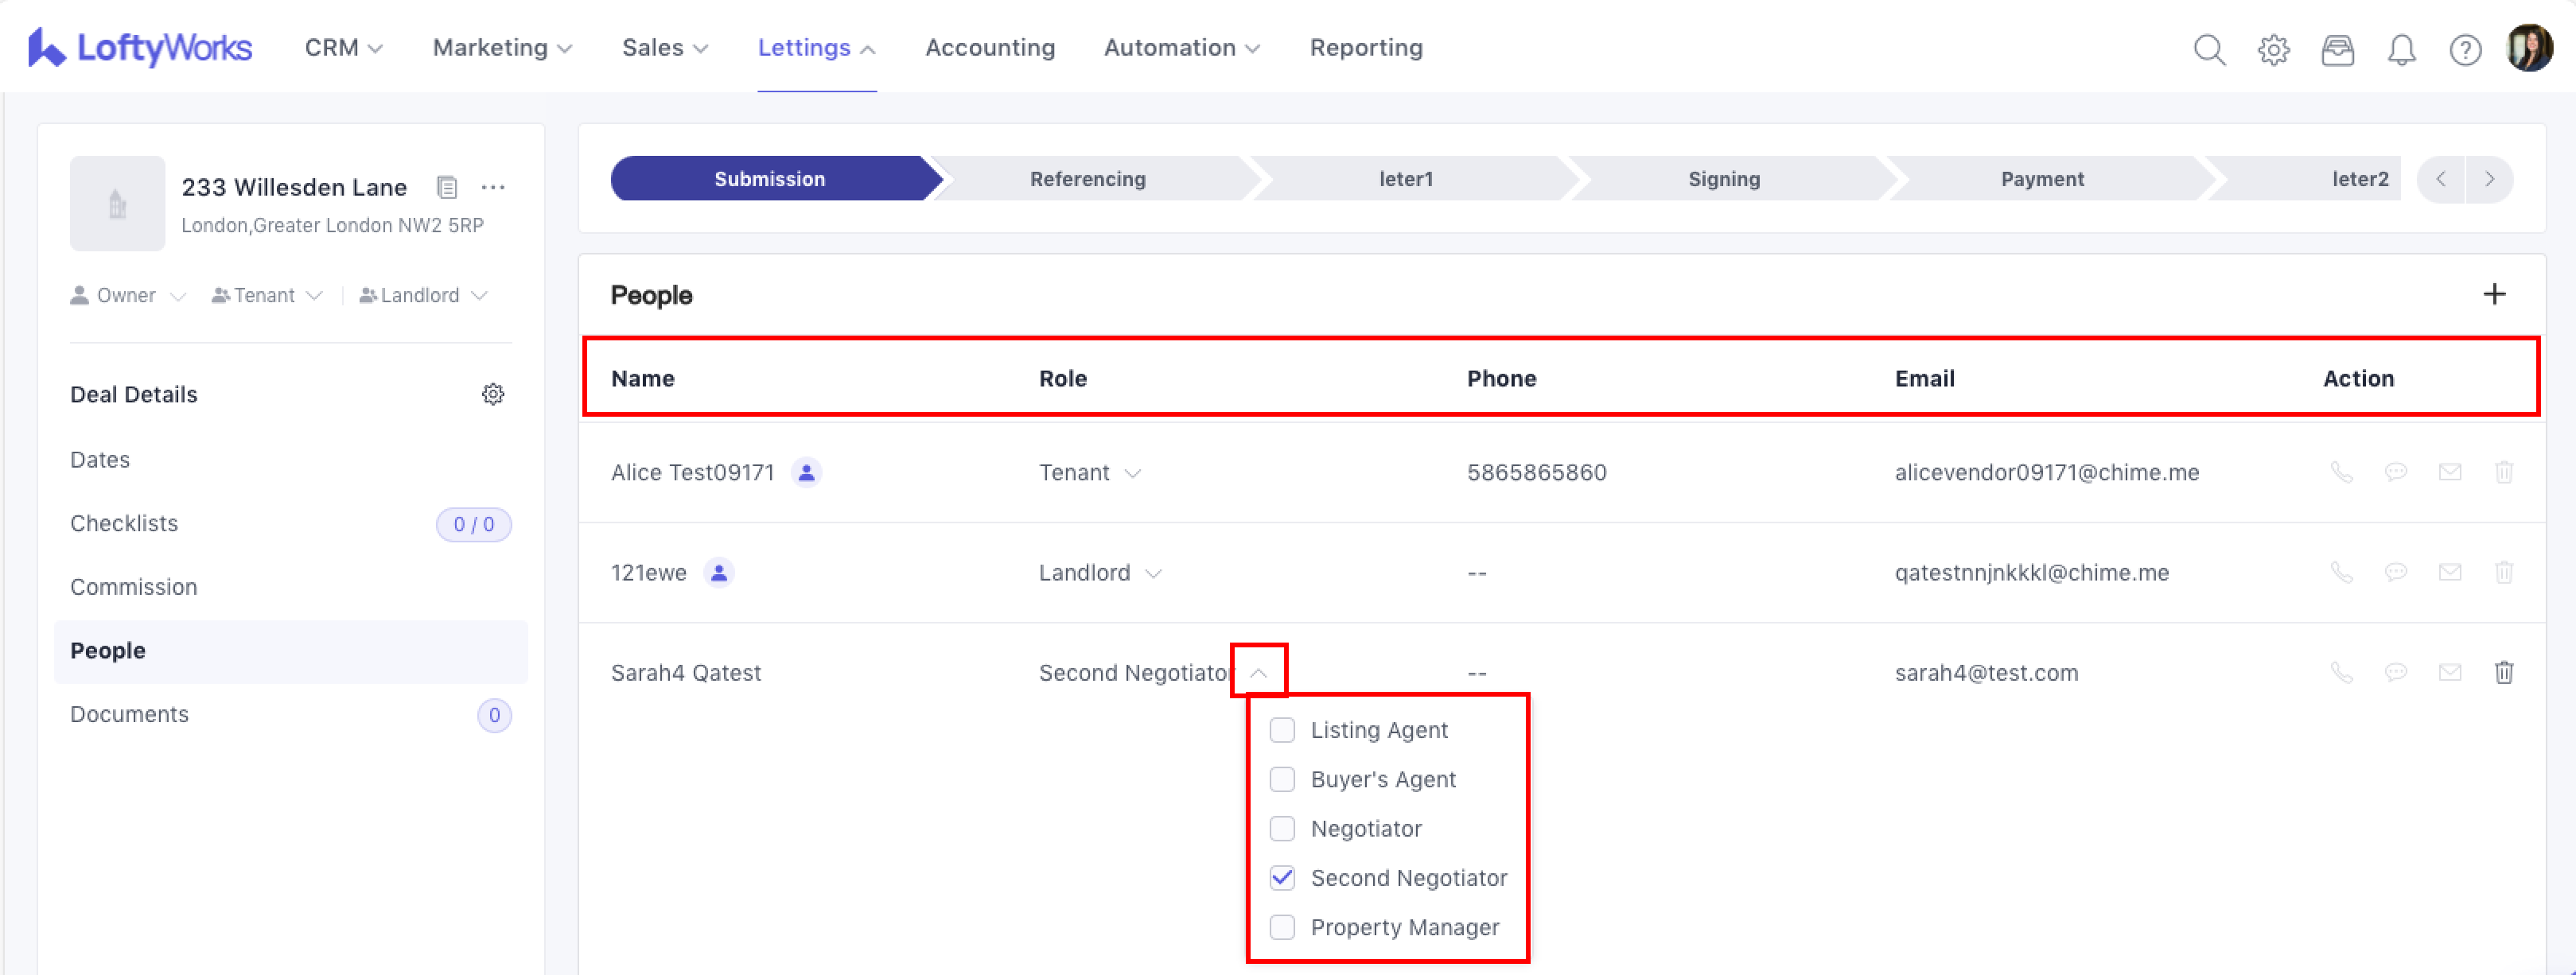Tick the Property Manager checkbox

click(x=1282, y=927)
